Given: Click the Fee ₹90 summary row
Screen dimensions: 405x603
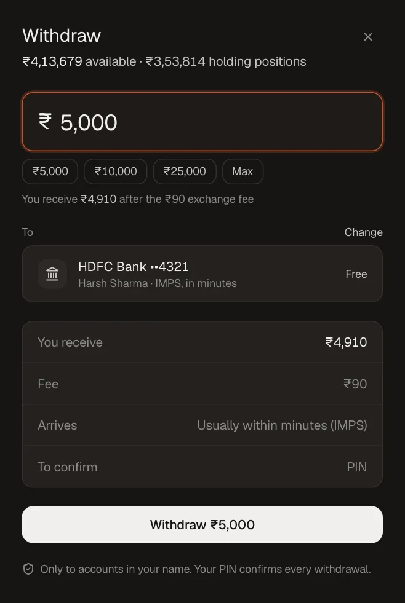Looking at the screenshot, I should (202, 384).
